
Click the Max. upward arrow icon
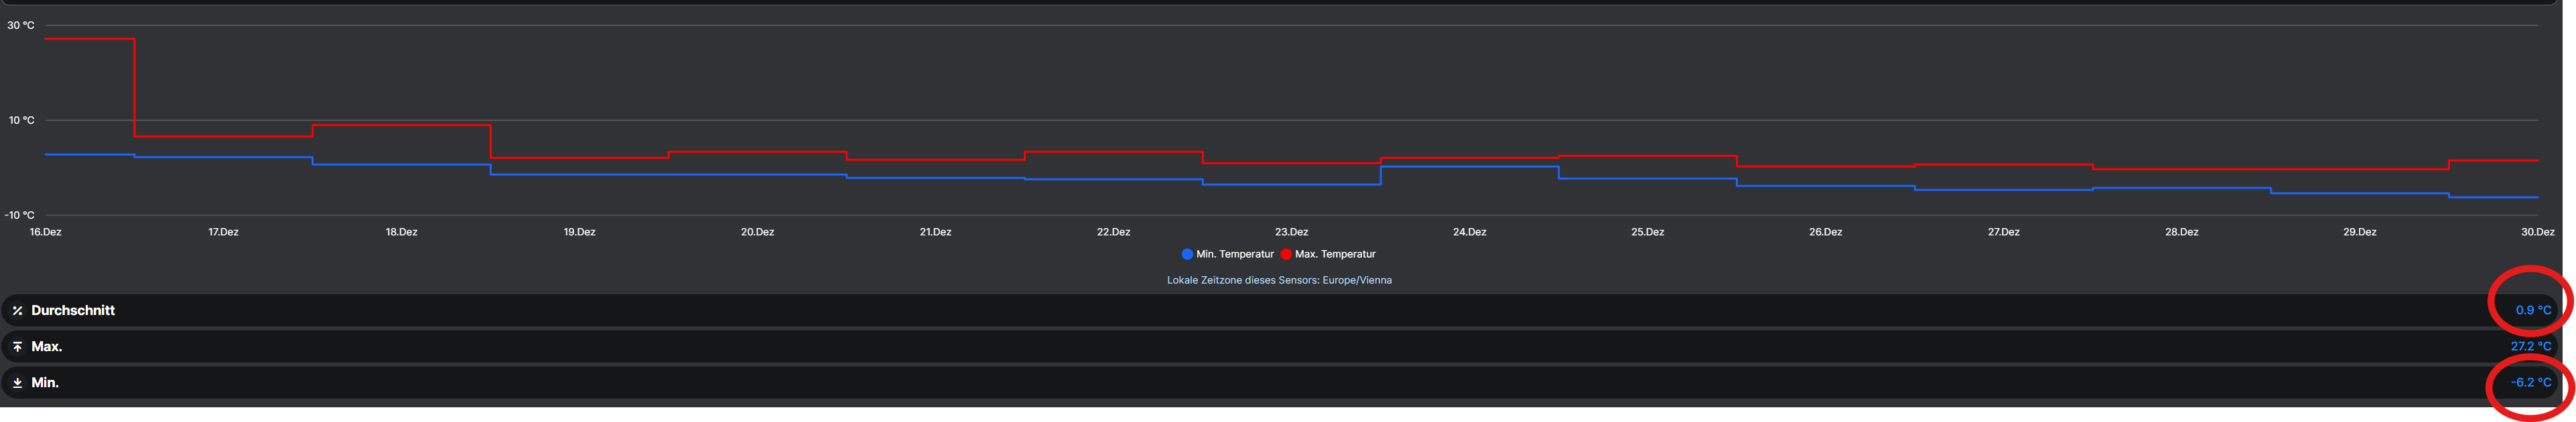(x=17, y=346)
